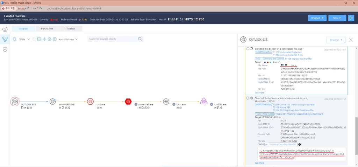Image resolution: width=358 pixels, height=167 pixels.
Task: Open T1105 Ingress Tool Transfer link
Action: point(299,59)
